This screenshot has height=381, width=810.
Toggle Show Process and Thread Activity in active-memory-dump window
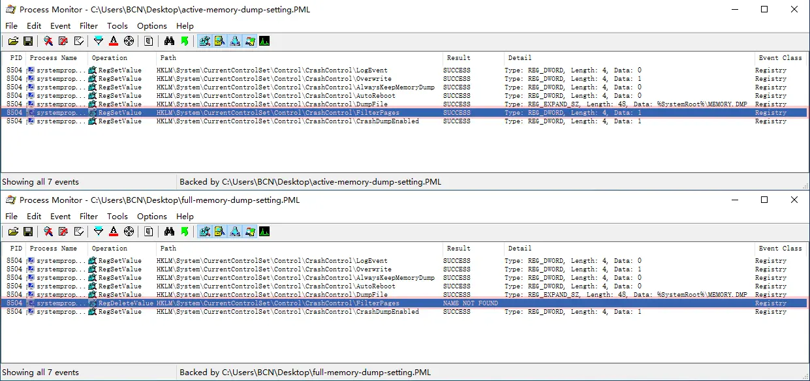(x=250, y=41)
